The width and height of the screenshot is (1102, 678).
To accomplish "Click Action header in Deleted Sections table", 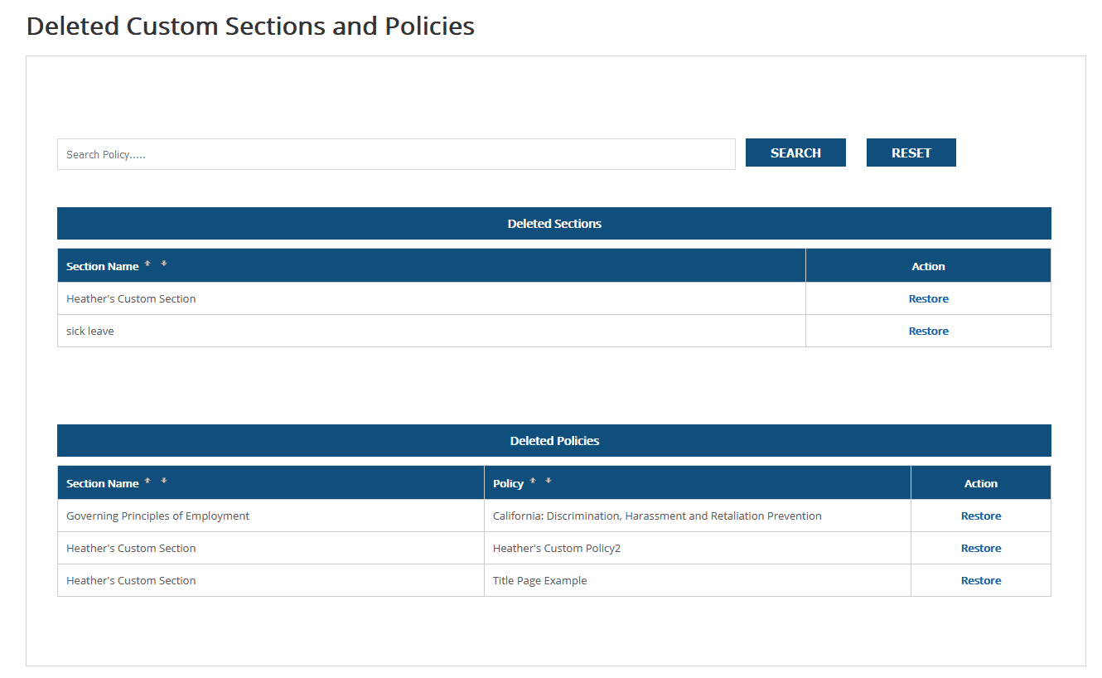I will (928, 266).
